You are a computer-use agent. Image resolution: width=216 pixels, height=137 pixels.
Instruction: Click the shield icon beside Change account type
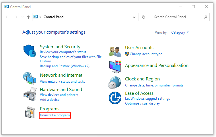(x=127, y=54)
